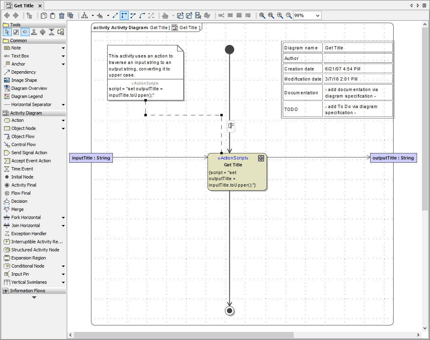
Task: Expand the Note tool dropdown arrow
Action: 63,48
